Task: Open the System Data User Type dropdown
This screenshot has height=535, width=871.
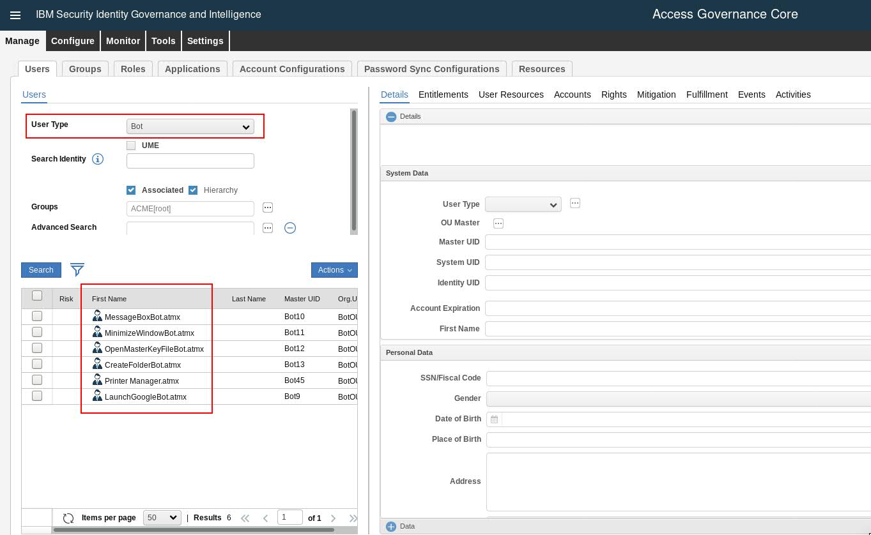Action: [523, 204]
